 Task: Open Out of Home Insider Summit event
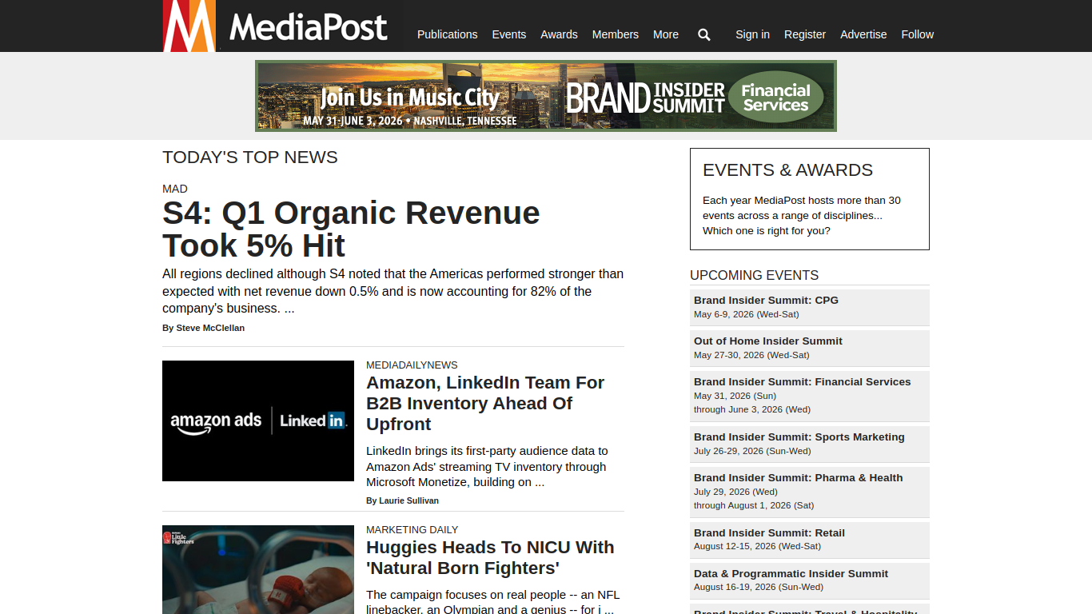click(x=768, y=341)
